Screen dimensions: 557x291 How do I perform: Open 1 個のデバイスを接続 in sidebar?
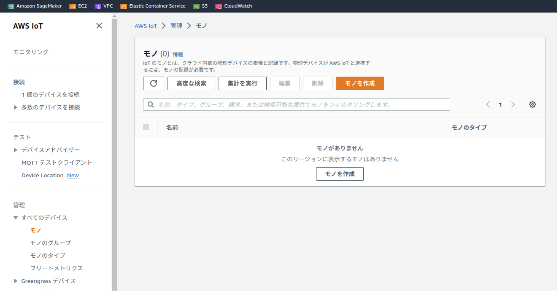51,95
